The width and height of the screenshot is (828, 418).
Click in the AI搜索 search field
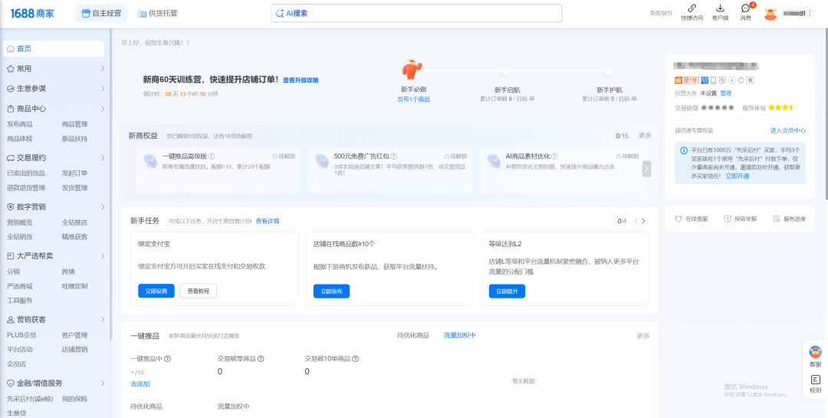coord(416,13)
